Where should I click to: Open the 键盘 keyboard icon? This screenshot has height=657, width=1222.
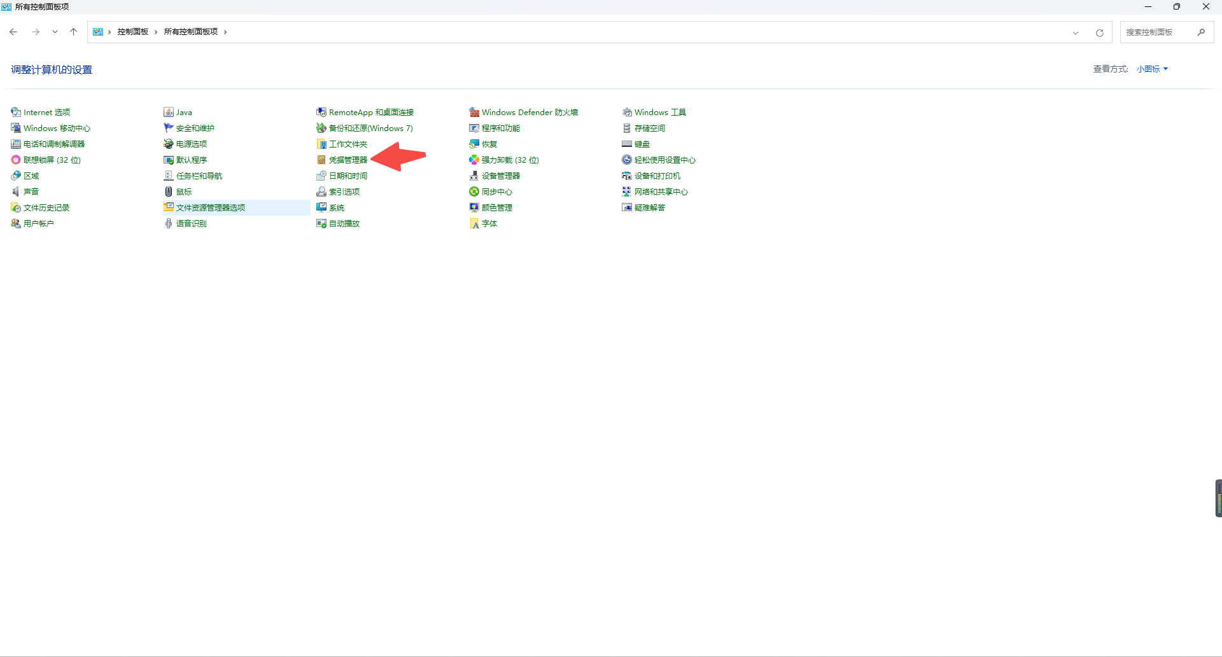pos(627,144)
